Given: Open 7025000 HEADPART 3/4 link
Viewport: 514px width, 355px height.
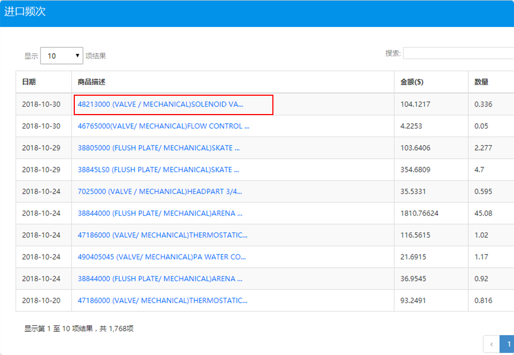Looking at the screenshot, I should 160,191.
